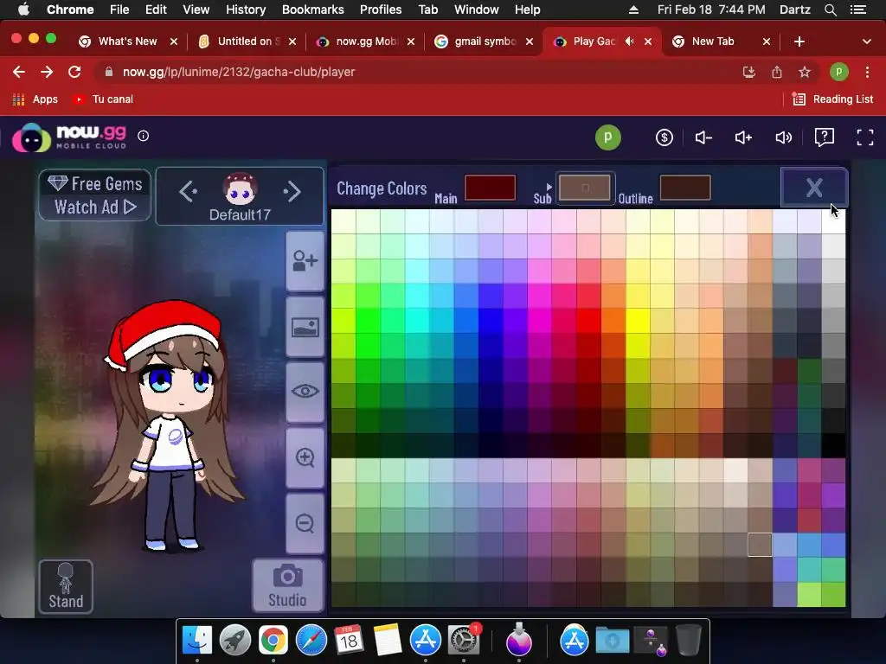Switch to now.gg Mobile tab

click(367, 41)
